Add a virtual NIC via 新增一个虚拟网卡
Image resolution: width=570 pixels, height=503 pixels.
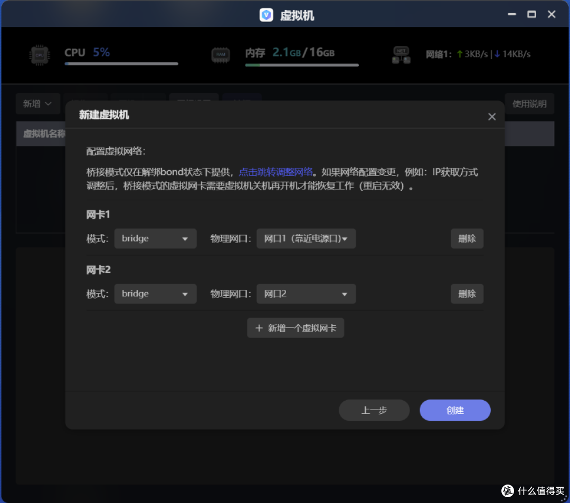[x=296, y=328]
